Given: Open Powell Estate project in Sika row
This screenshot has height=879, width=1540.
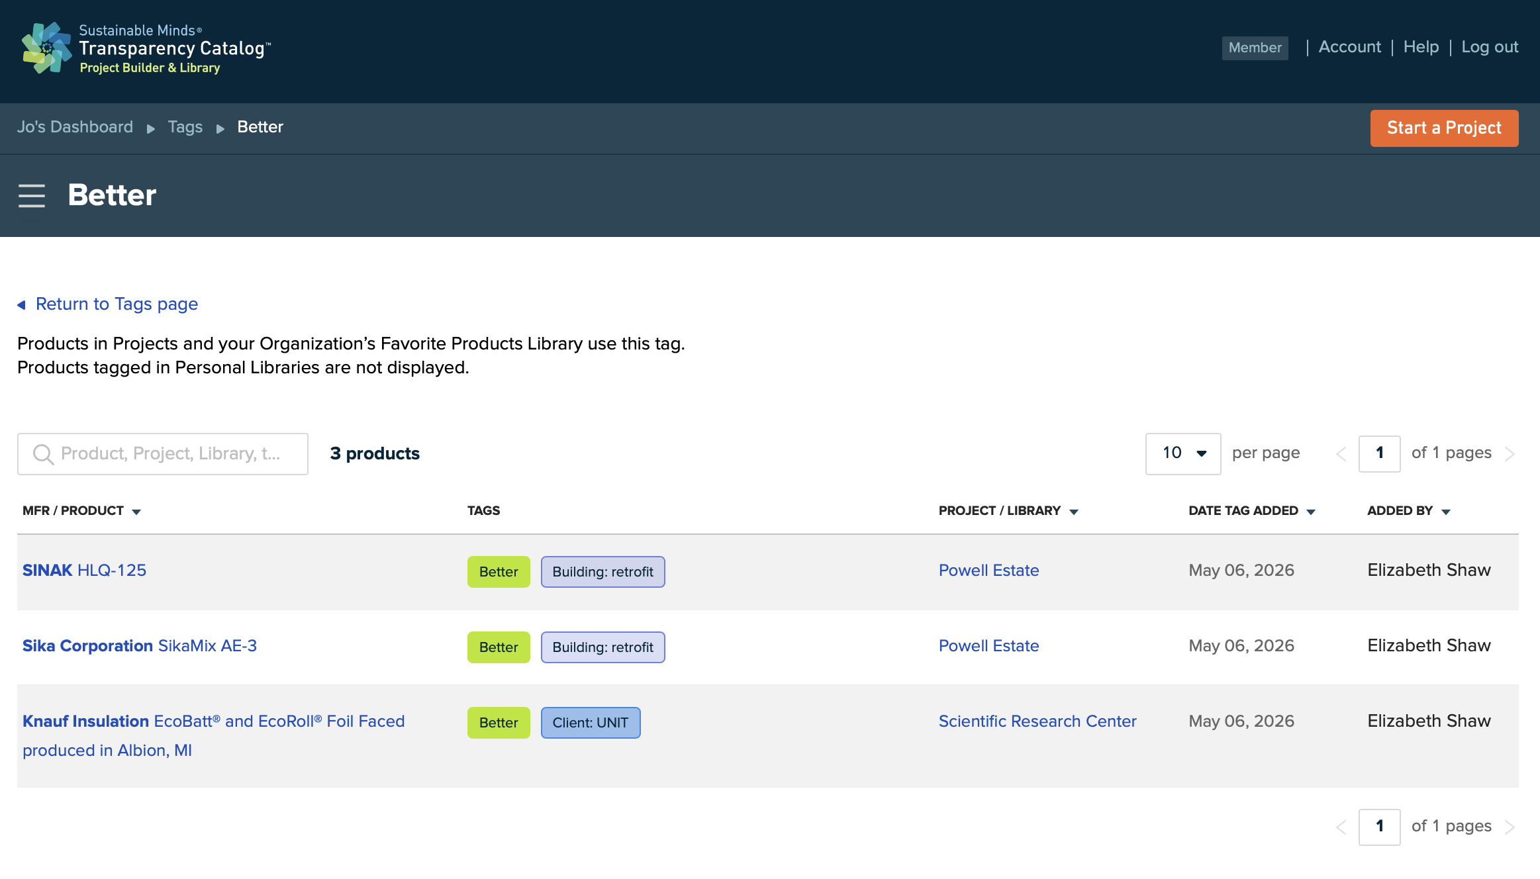Looking at the screenshot, I should 988,646.
